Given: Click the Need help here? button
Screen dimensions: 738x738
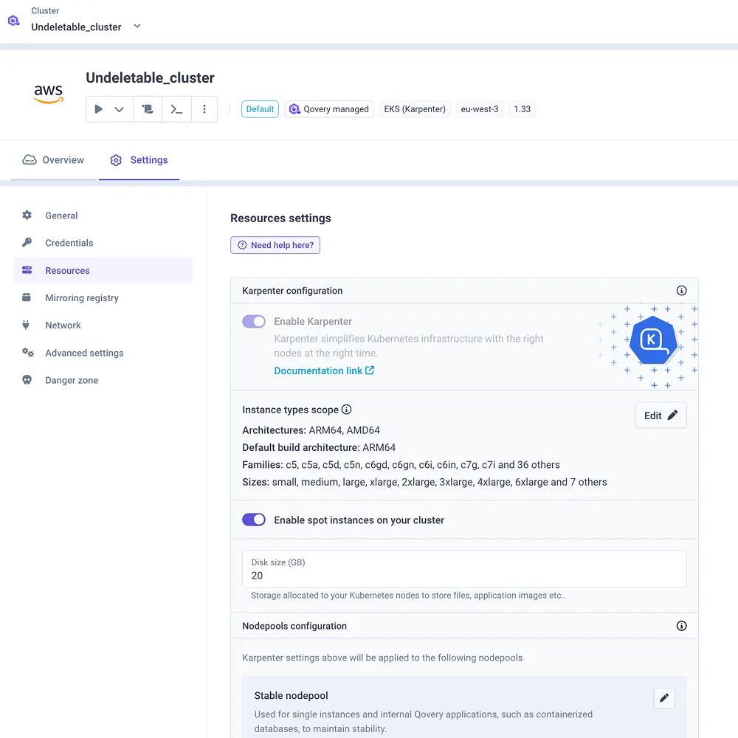Looking at the screenshot, I should coord(275,245).
